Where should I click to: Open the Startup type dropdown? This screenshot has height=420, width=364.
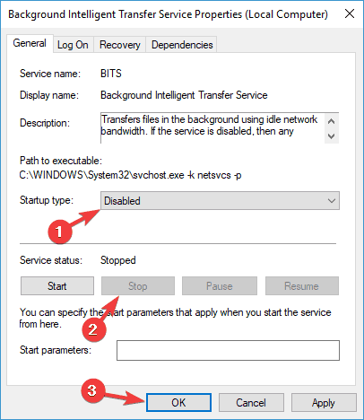[220, 201]
